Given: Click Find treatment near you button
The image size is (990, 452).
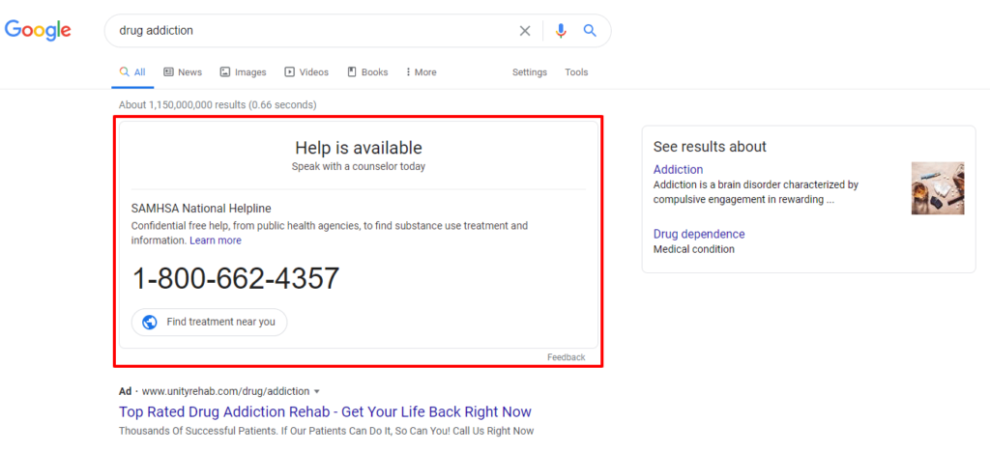Looking at the screenshot, I should (209, 323).
